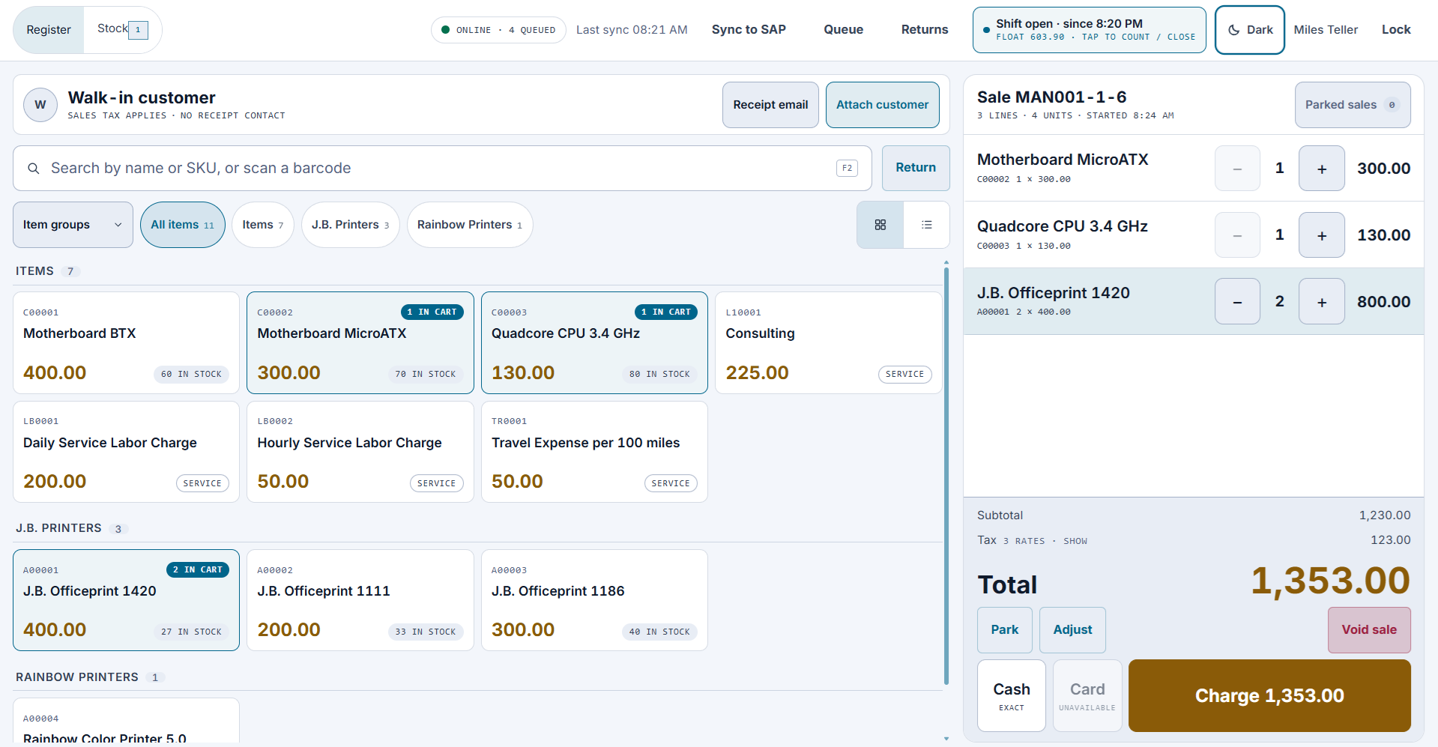Open Parked sales list

[x=1352, y=105]
